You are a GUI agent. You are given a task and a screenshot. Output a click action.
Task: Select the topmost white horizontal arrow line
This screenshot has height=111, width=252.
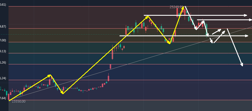point(195,15)
